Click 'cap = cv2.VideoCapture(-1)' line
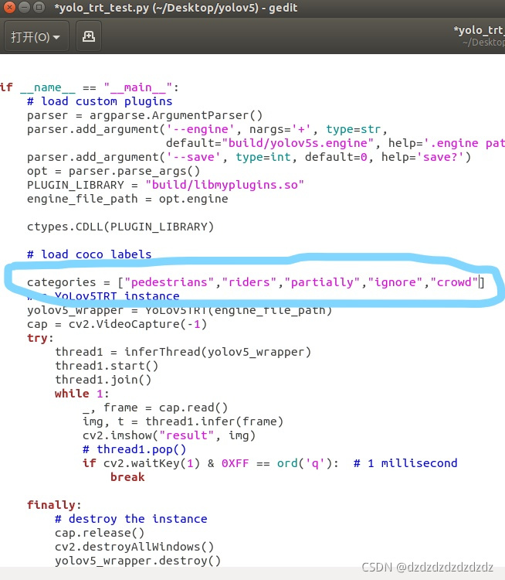Screen dimensions: 505x580 (x=117, y=324)
